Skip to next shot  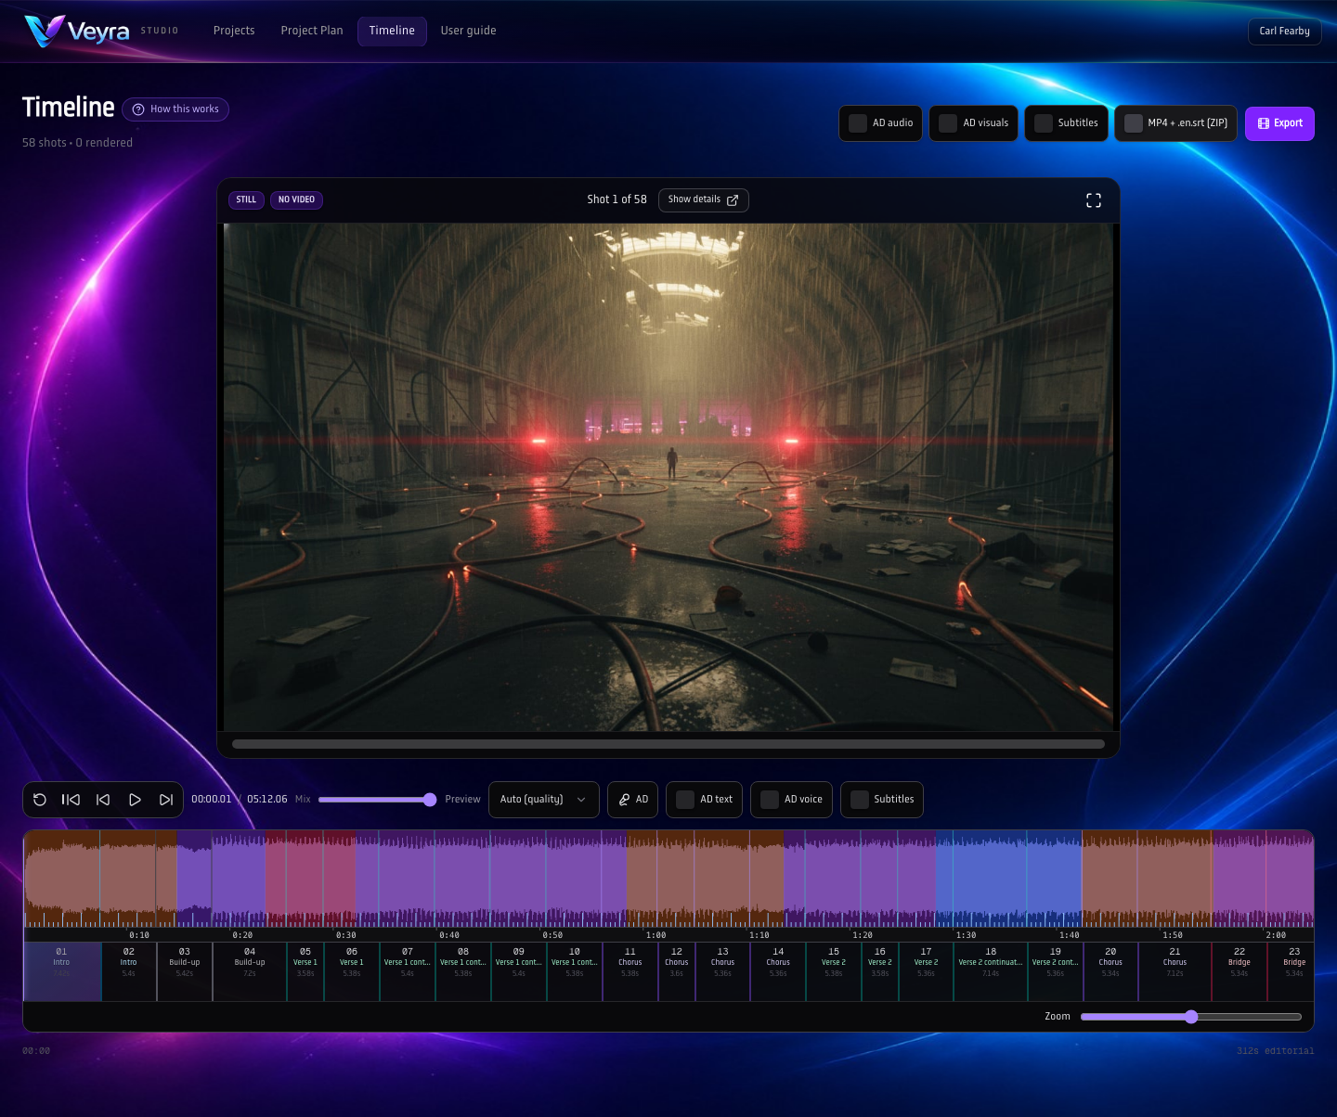[166, 800]
